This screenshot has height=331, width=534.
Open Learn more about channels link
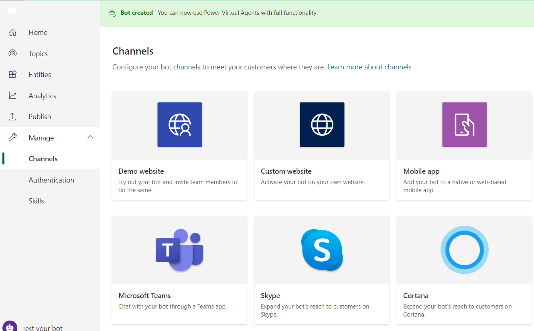pyautogui.click(x=369, y=67)
